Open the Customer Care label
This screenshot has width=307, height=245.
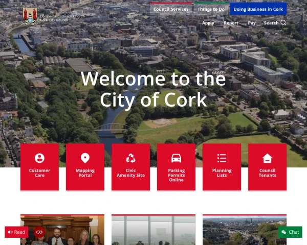click(x=39, y=173)
